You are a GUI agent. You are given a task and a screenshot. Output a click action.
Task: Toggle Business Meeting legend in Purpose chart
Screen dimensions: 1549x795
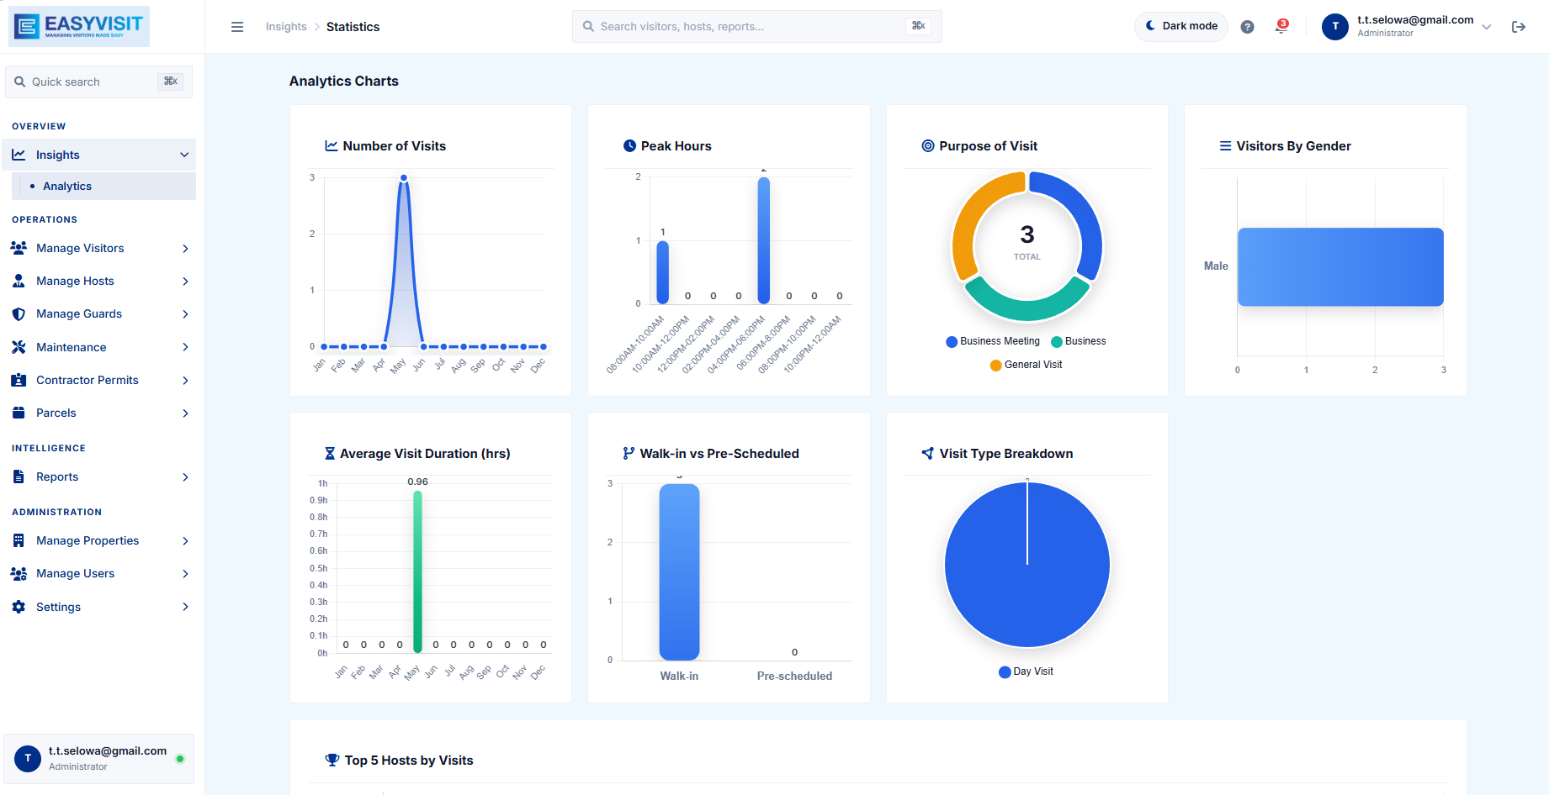(x=993, y=341)
